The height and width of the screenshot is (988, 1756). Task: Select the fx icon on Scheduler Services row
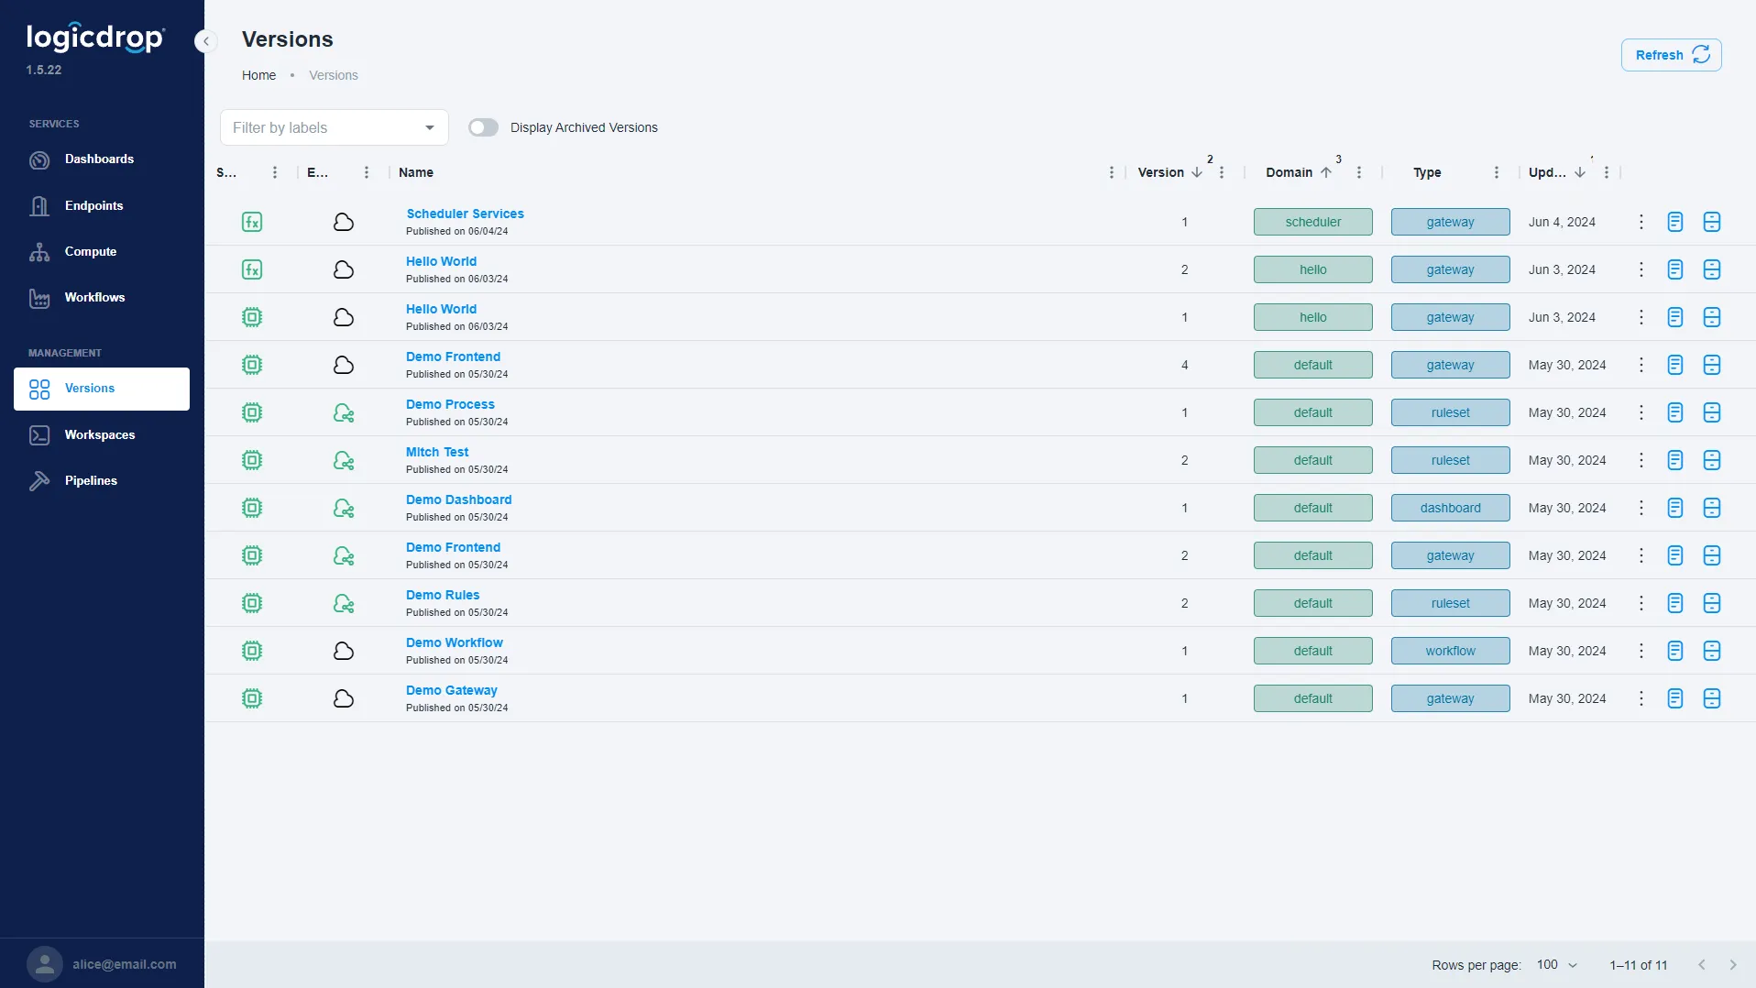252,222
